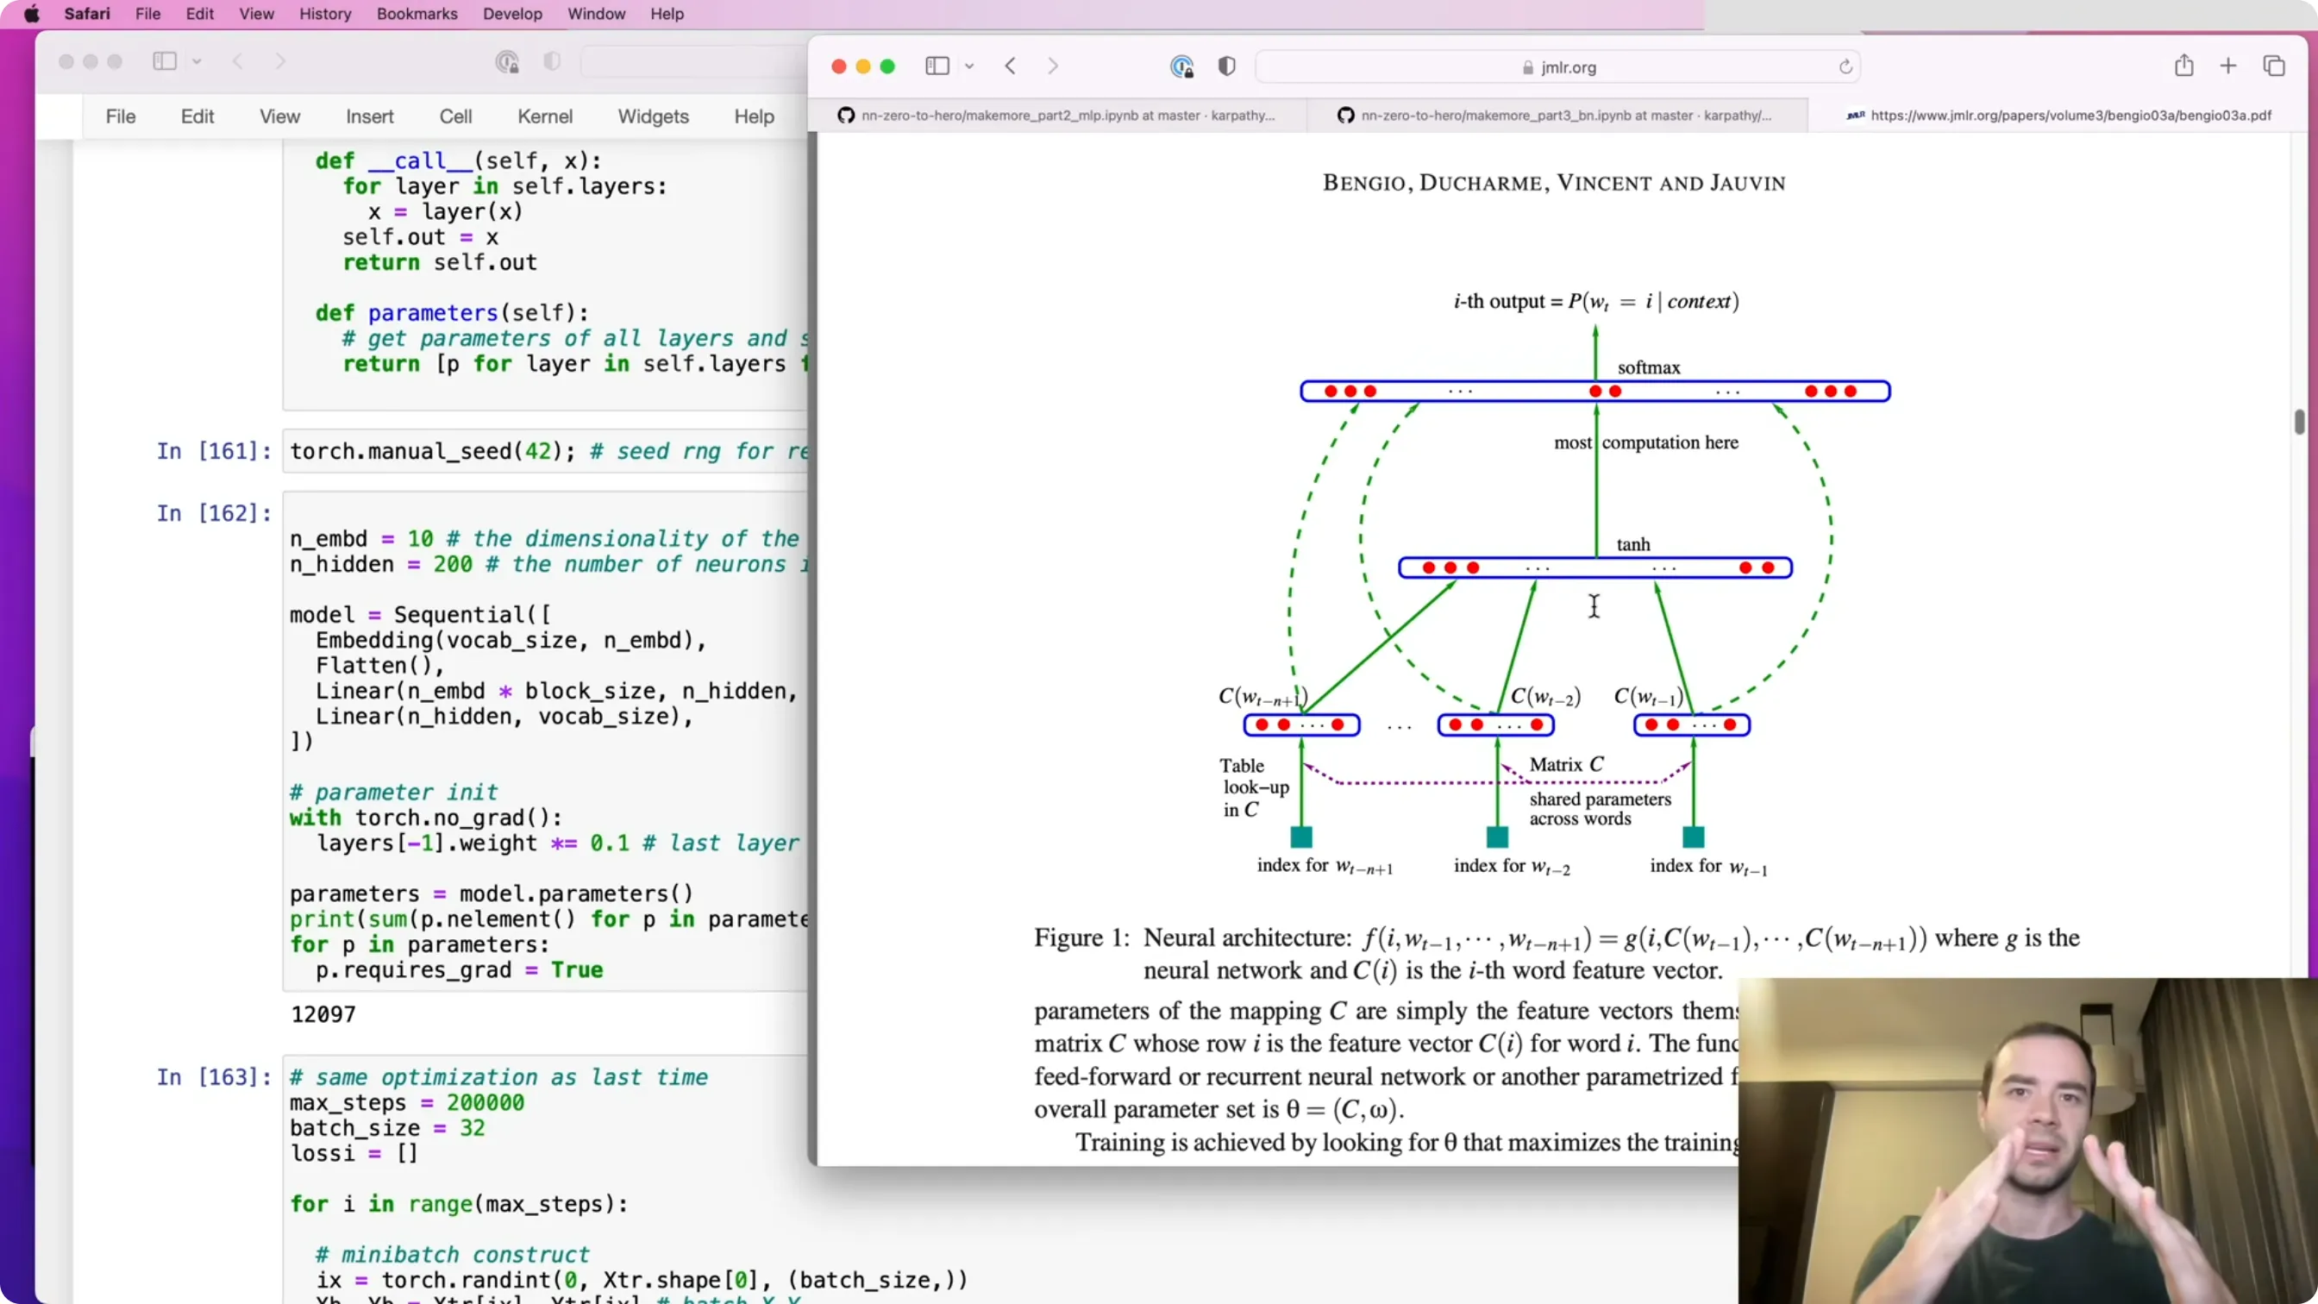Click extension icon in background Safari toolbar
The height and width of the screenshot is (1304, 2318).
(x=508, y=61)
